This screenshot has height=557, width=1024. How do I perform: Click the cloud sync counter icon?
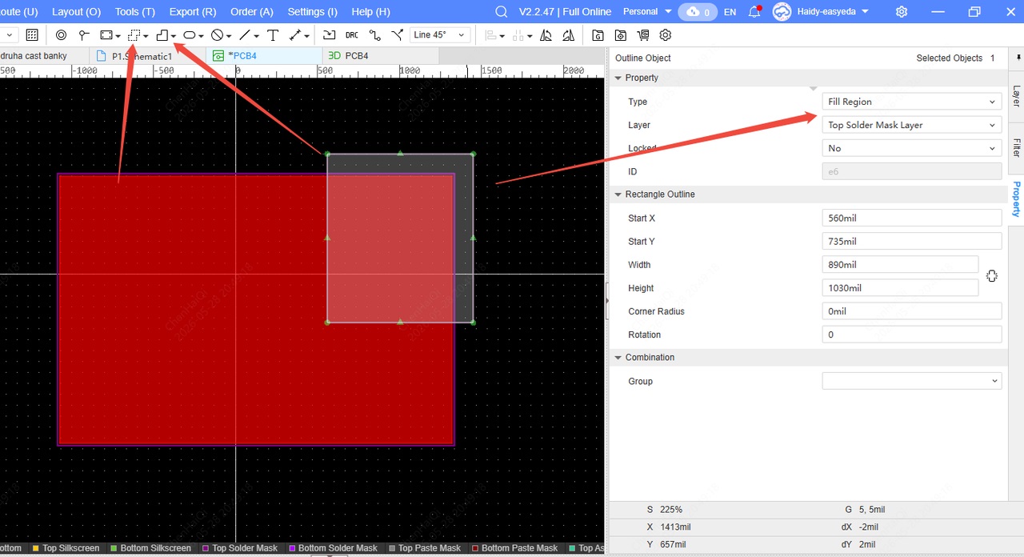698,11
